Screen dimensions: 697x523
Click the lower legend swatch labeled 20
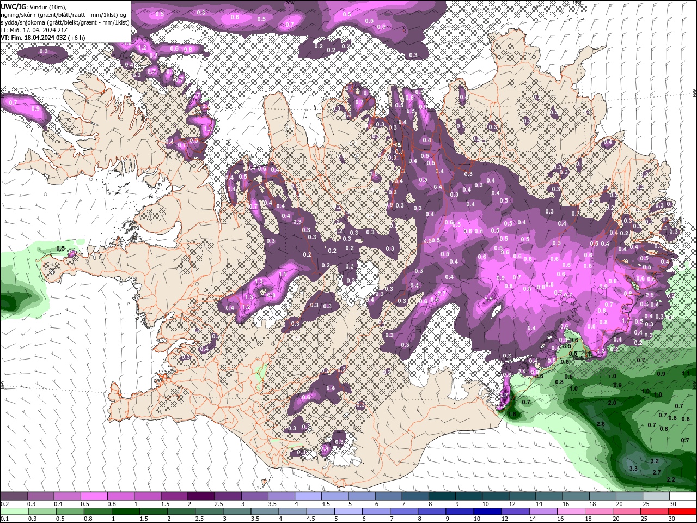627,512
